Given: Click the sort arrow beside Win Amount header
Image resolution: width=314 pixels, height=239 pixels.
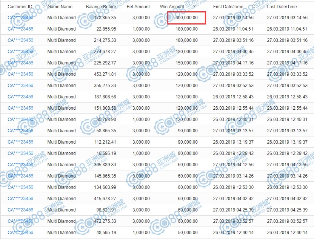Looking at the screenshot, I should pos(194,7).
